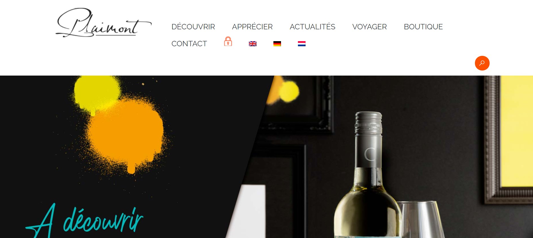The height and width of the screenshot is (238, 533).
Task: Select the German flag language option
Action: 277,44
